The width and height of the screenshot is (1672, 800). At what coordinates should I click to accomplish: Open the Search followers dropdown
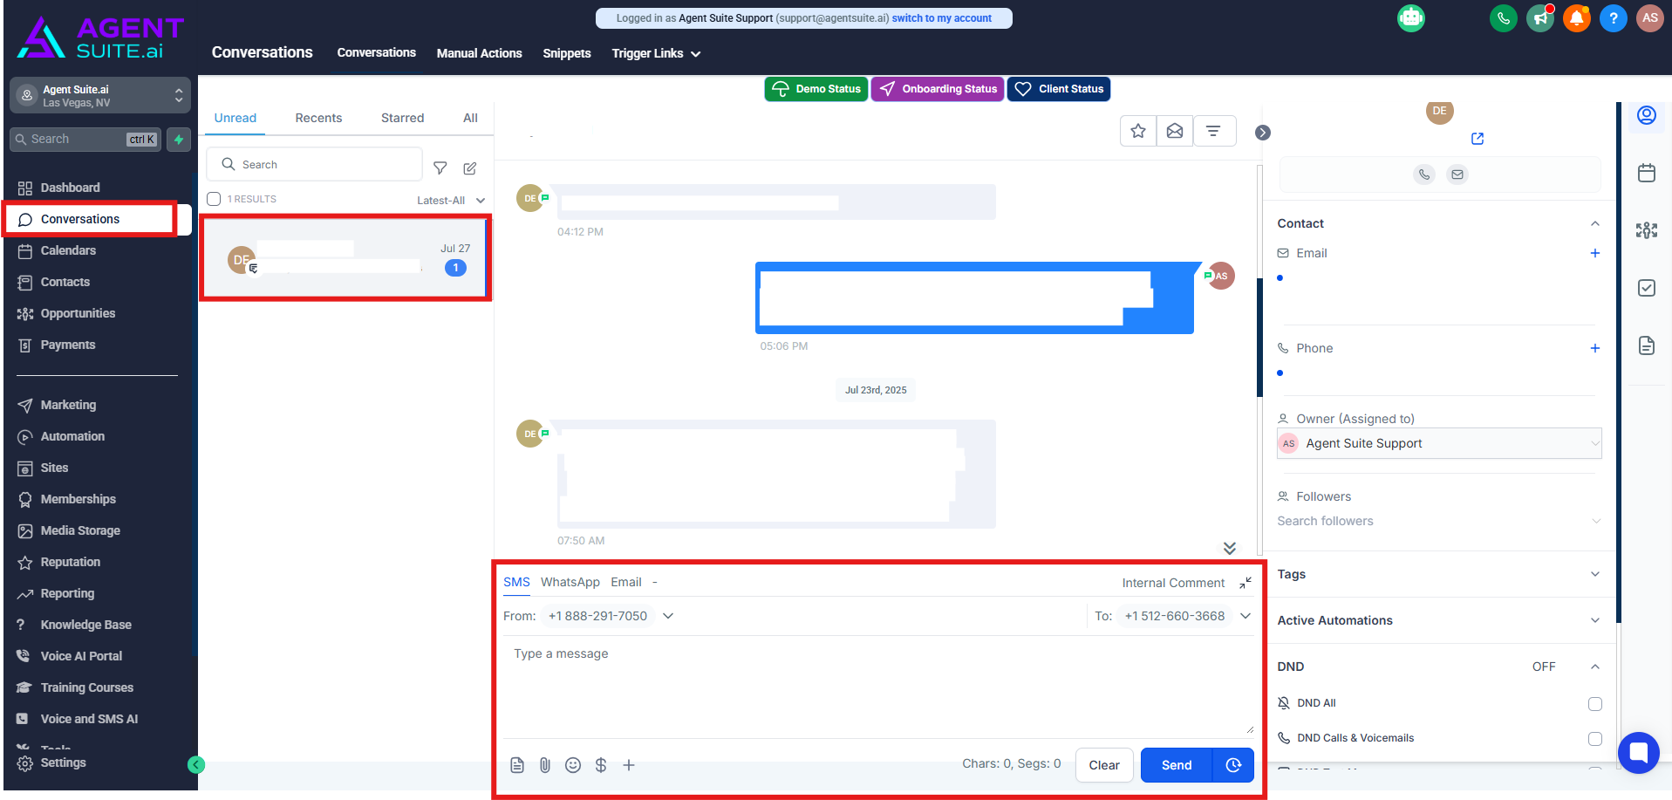pos(1439,521)
